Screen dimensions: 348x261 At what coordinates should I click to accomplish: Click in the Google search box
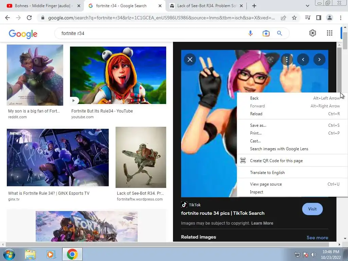point(151,33)
